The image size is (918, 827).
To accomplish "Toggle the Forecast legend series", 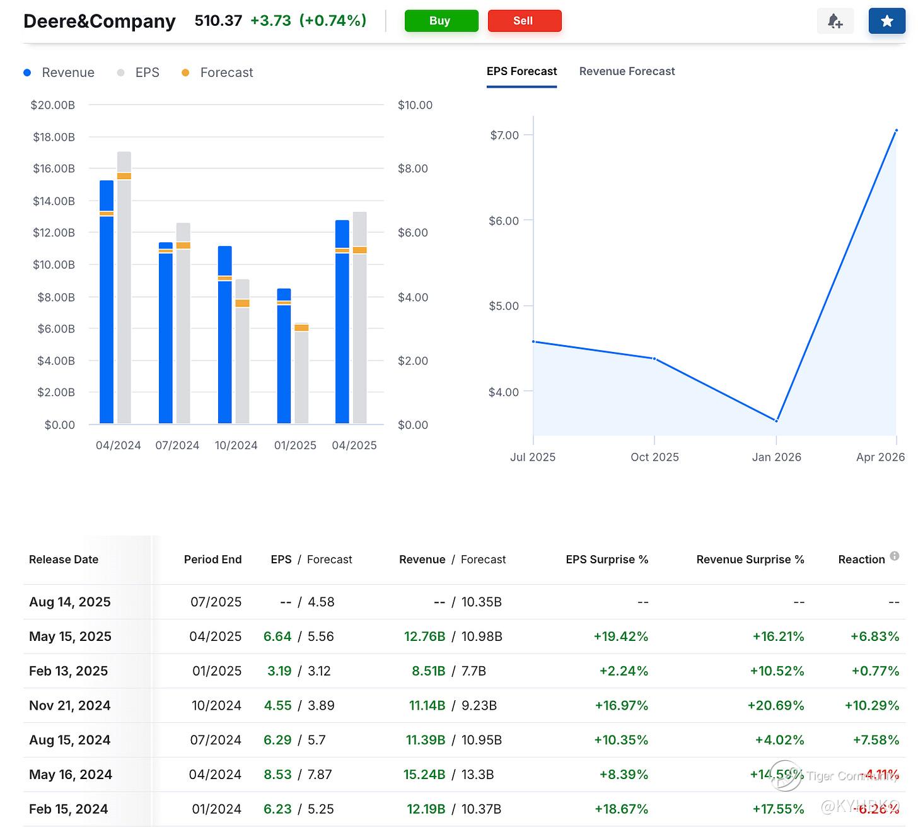I will pos(218,73).
